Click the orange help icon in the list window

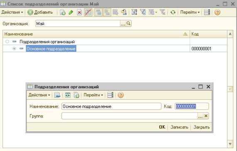click(x=217, y=12)
